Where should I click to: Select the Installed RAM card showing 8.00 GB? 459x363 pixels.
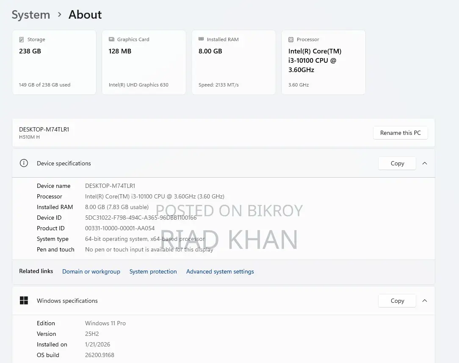[x=234, y=62]
